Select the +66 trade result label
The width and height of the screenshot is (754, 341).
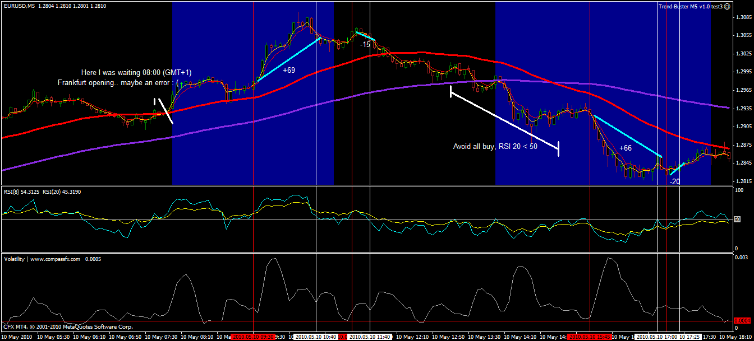[x=625, y=148]
